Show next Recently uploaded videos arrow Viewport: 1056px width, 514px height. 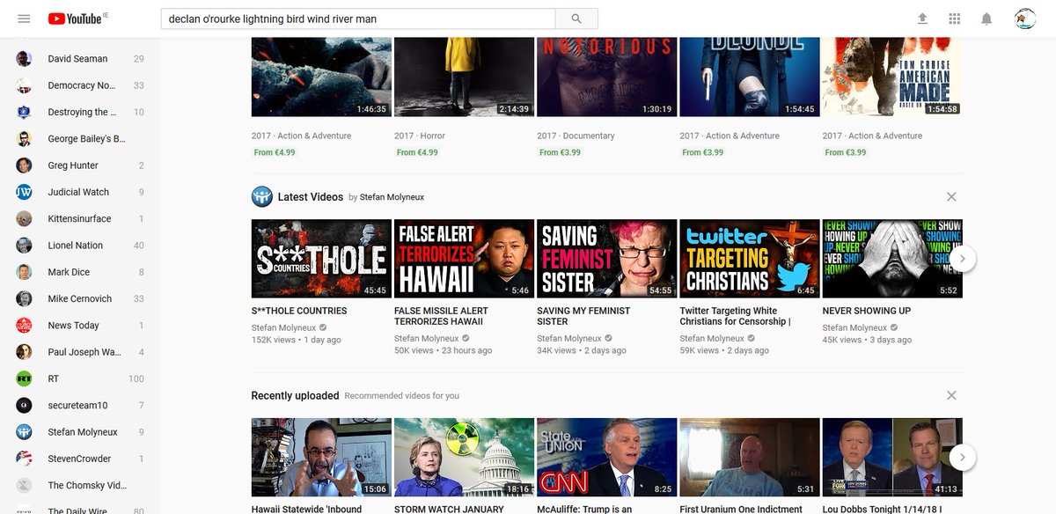pos(963,457)
